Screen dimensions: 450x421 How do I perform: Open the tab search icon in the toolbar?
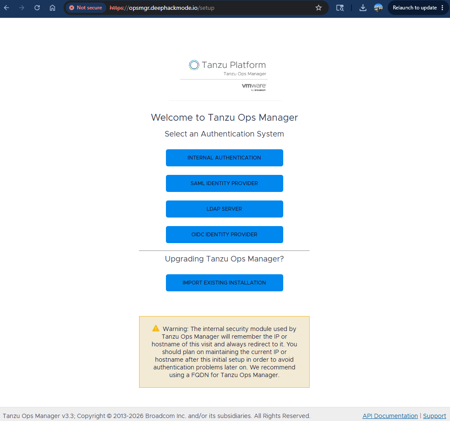click(x=340, y=8)
